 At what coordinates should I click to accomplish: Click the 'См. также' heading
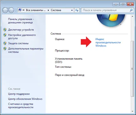coord(14,89)
